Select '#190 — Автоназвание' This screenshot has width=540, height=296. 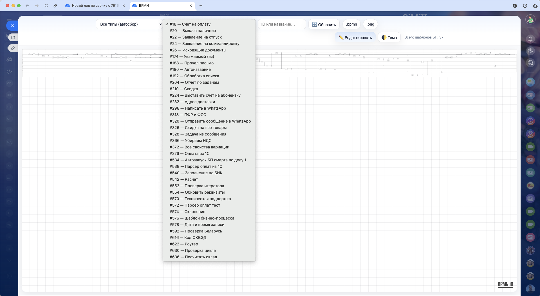coord(209,69)
